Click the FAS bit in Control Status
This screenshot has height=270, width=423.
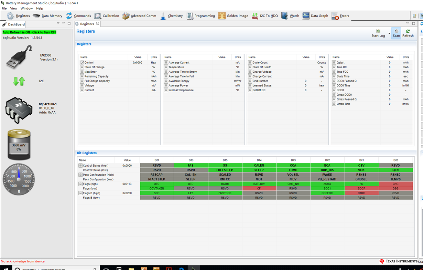(x=191, y=166)
